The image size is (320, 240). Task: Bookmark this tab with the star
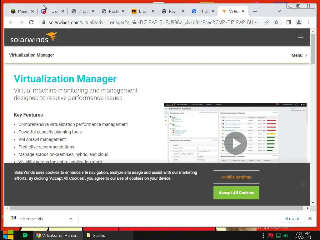[276, 22]
